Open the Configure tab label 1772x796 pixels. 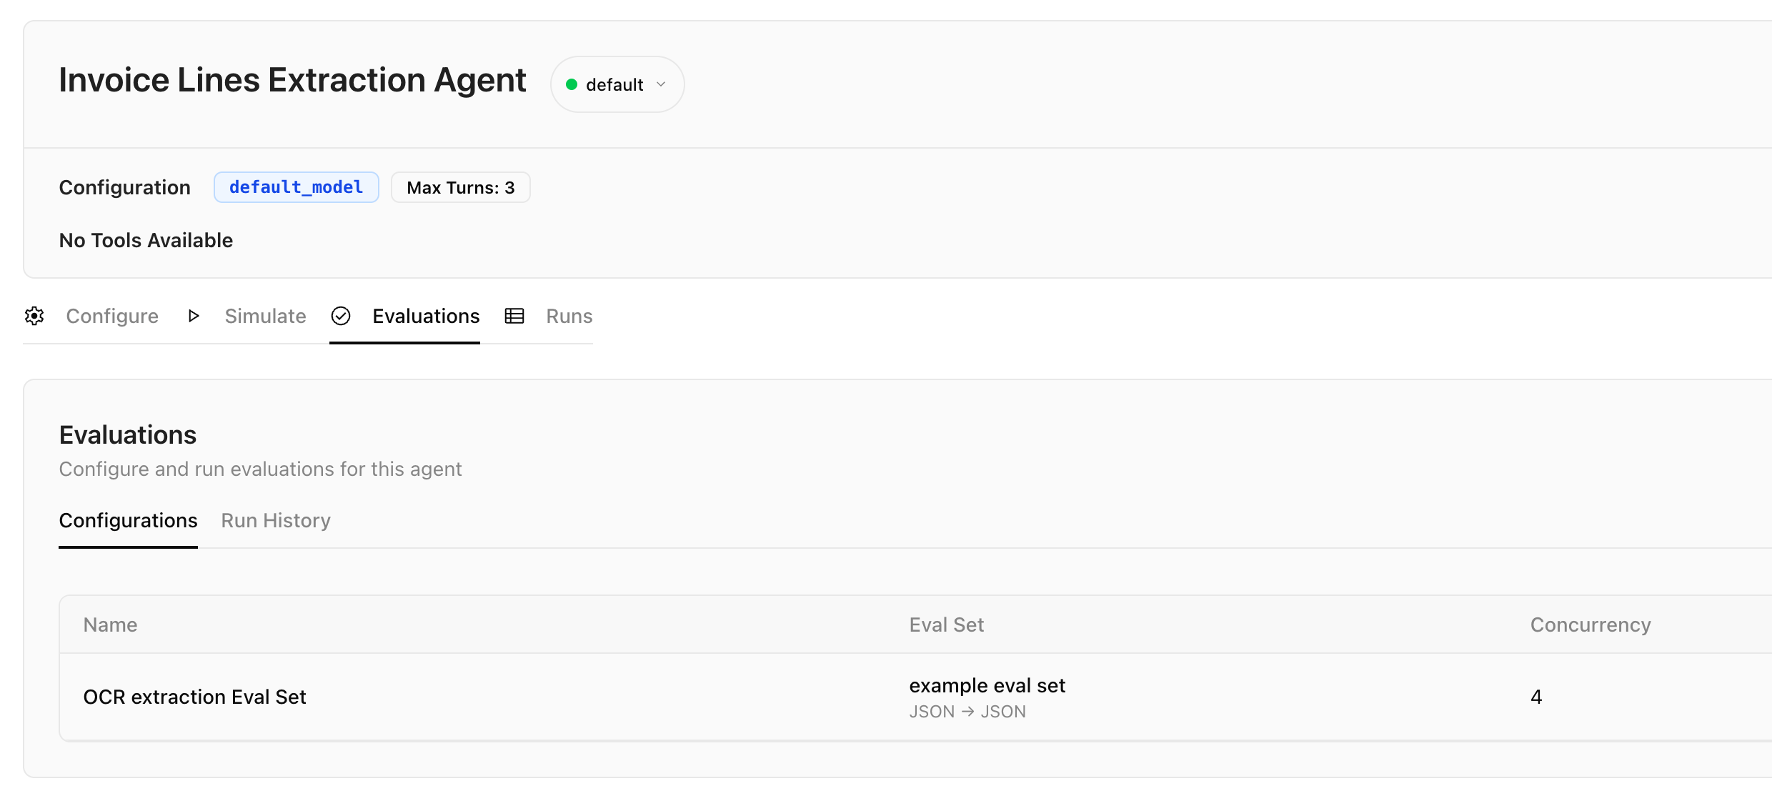tap(112, 316)
